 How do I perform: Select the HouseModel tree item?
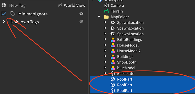coord(128,45)
